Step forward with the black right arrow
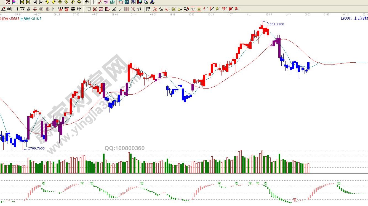This screenshot has height=206, width=368. [41, 2]
